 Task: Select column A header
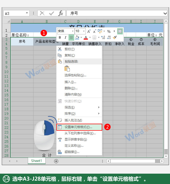[22, 21]
